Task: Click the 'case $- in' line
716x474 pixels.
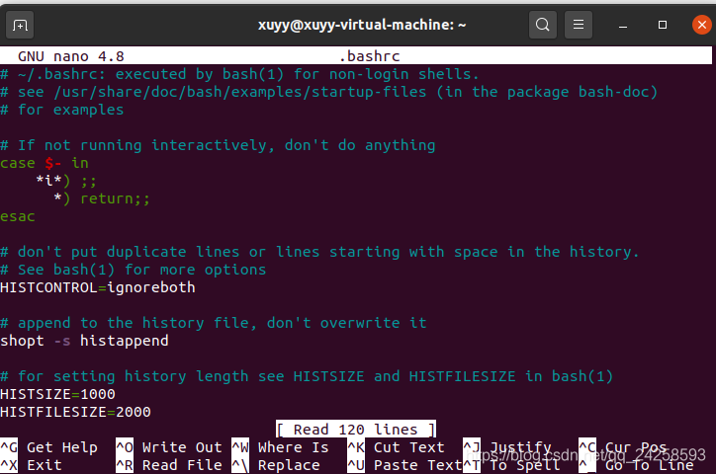Action: tap(45, 163)
